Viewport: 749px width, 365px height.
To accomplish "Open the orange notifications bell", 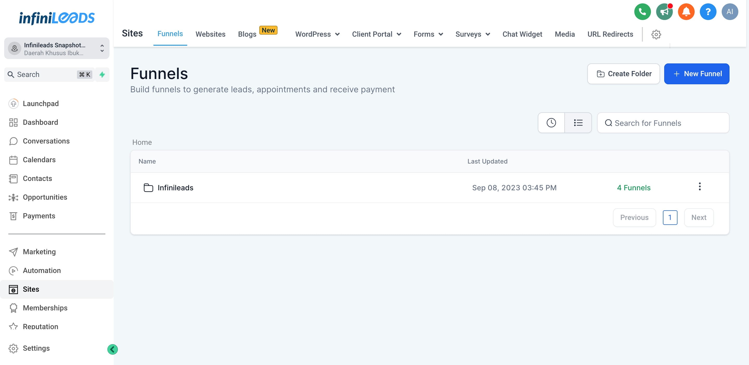I will (686, 12).
